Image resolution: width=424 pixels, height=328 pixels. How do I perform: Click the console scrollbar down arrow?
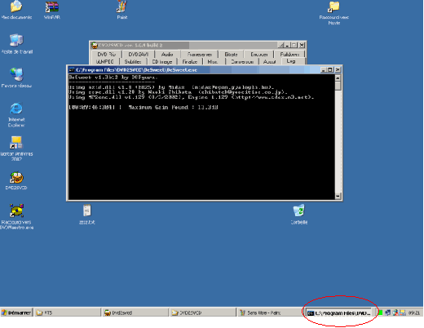pyautogui.click(x=338, y=196)
